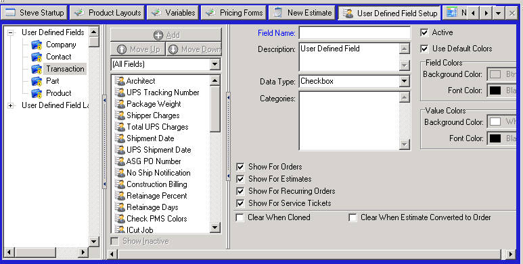This screenshot has height=264, width=523.
Task: Click the field list scroll up arrow
Action: point(215,80)
